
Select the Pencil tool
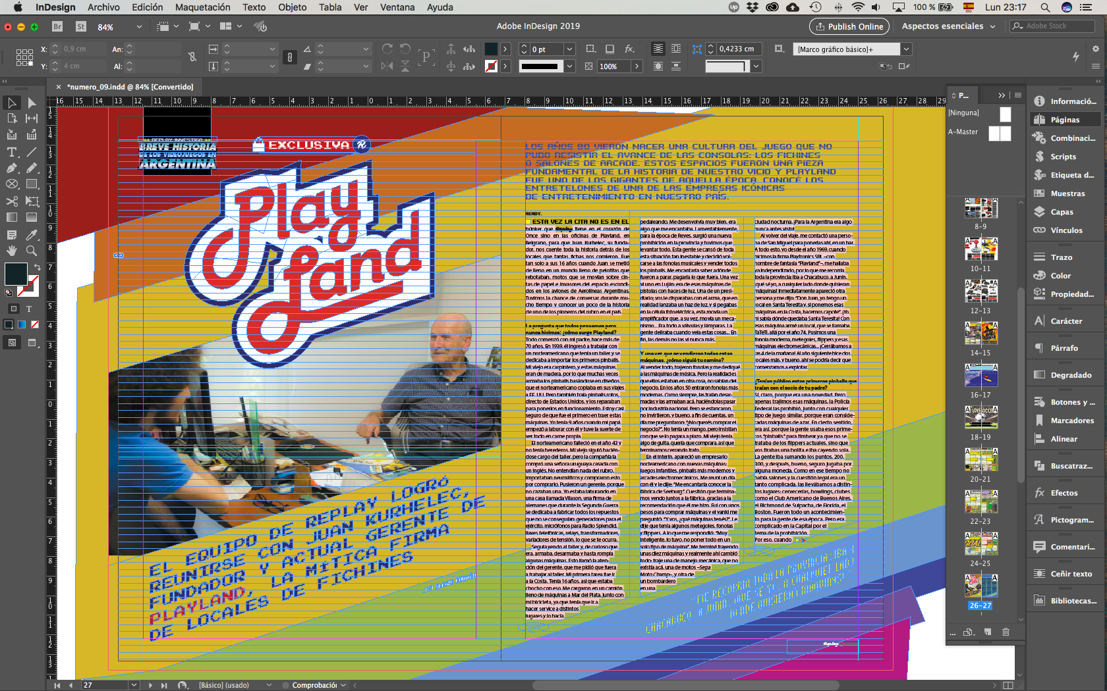[x=31, y=168]
